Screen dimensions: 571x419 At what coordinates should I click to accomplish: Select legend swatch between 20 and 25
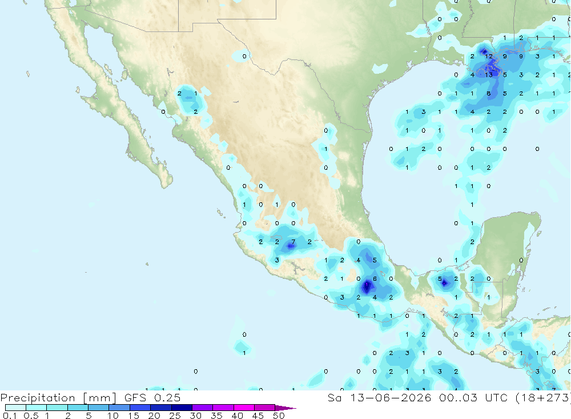pos(160,408)
